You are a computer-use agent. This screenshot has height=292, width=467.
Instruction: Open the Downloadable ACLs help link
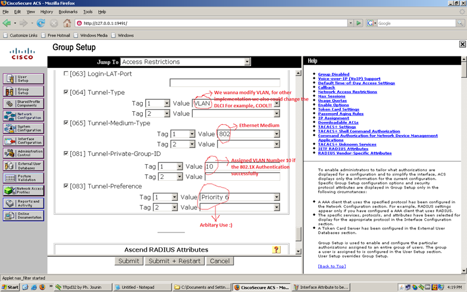click(338, 123)
